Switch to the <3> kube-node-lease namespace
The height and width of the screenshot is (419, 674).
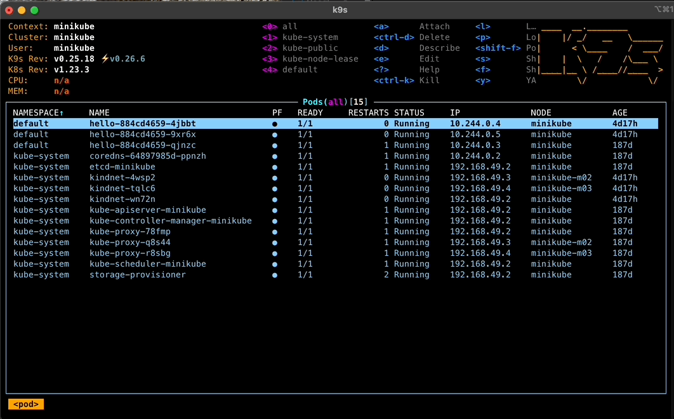[x=310, y=58]
